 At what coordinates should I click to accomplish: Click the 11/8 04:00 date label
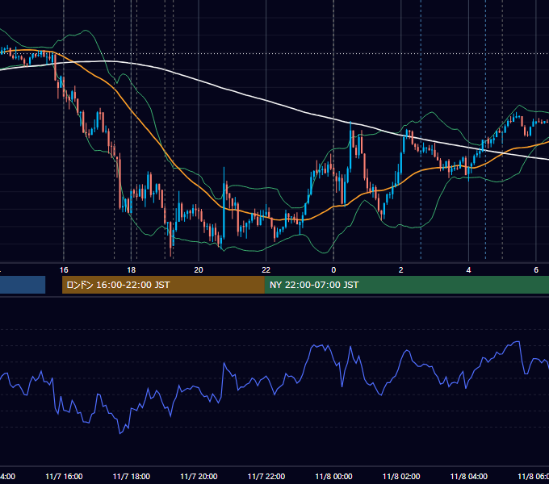(x=469, y=477)
